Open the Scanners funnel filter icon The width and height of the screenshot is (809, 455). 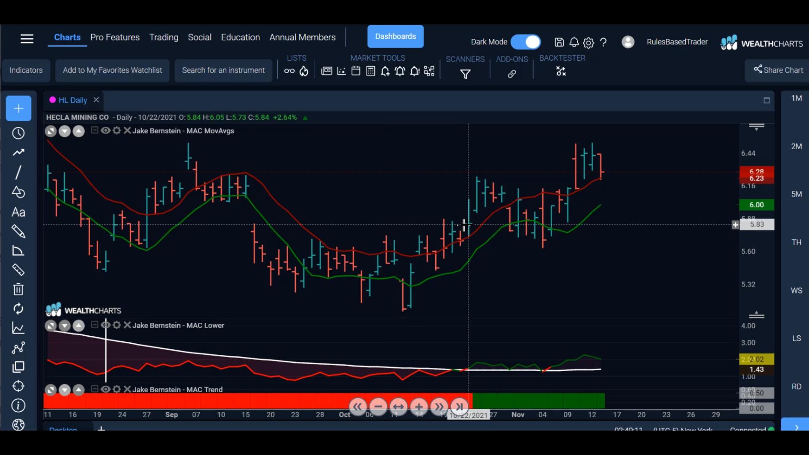(x=465, y=74)
